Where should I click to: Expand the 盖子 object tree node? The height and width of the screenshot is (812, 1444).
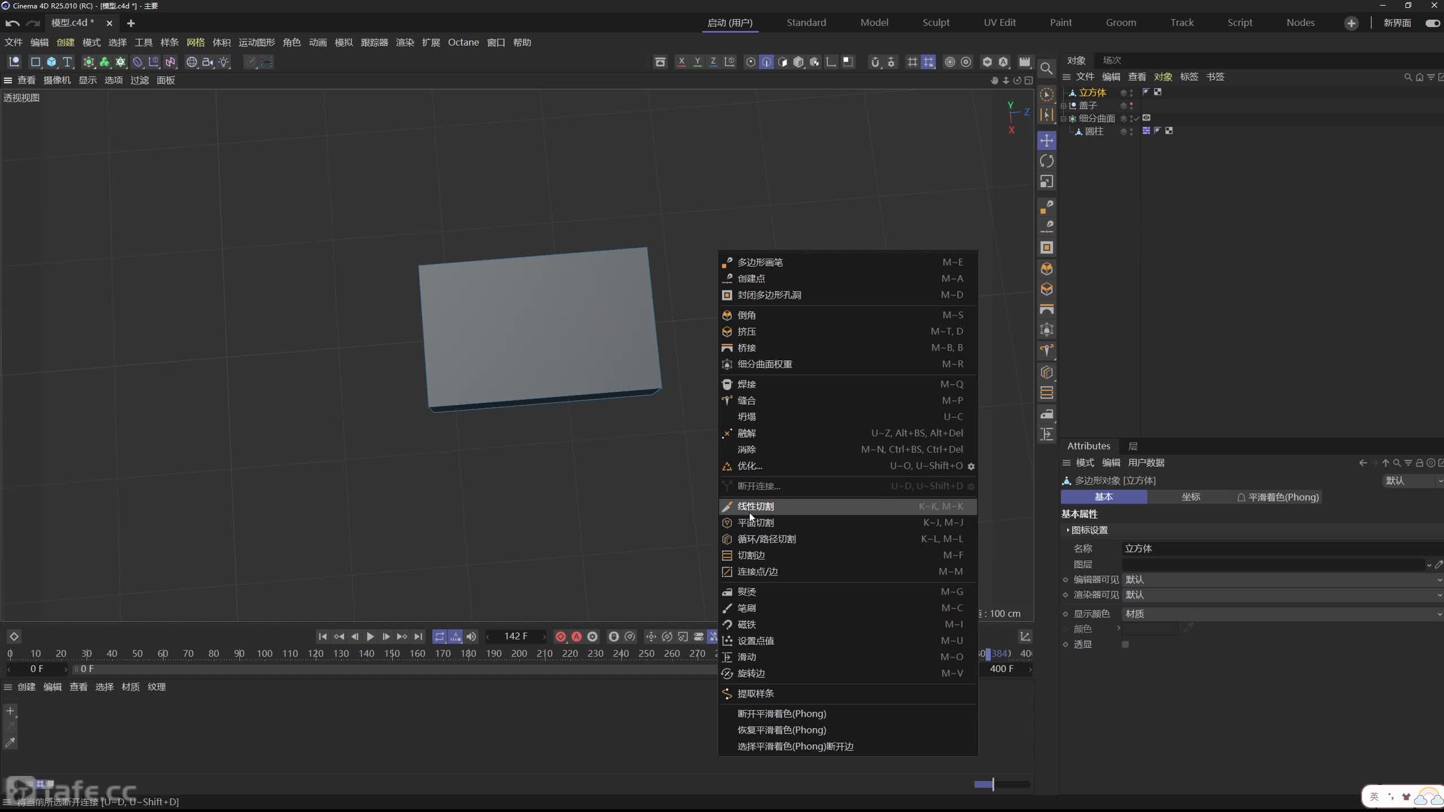coord(1063,105)
